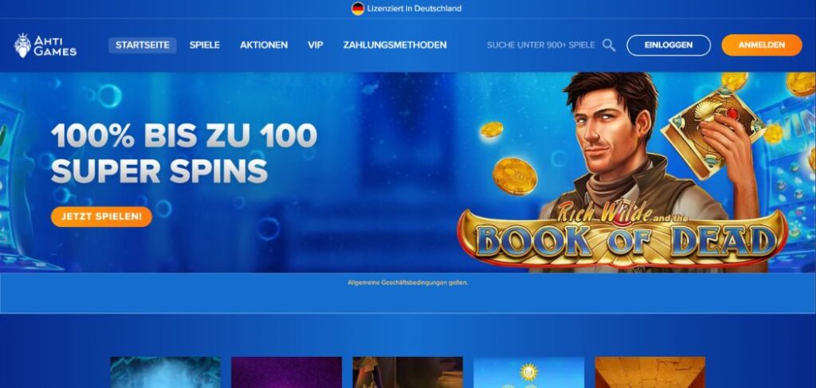816x388 pixels.
Task: Go to Aktionen page
Action: point(264,45)
